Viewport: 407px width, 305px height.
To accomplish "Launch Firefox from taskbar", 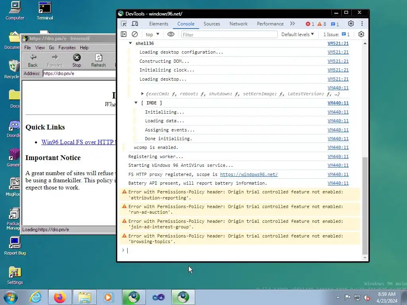I will click(60, 297).
